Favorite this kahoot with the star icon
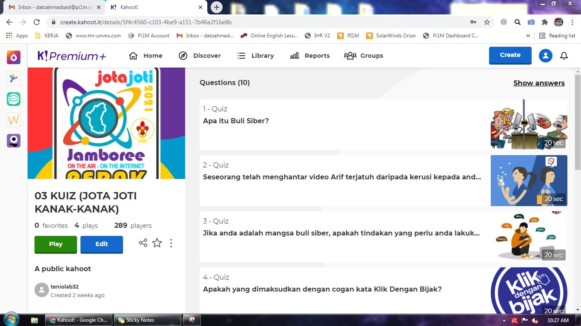581x326 pixels. pos(157,243)
